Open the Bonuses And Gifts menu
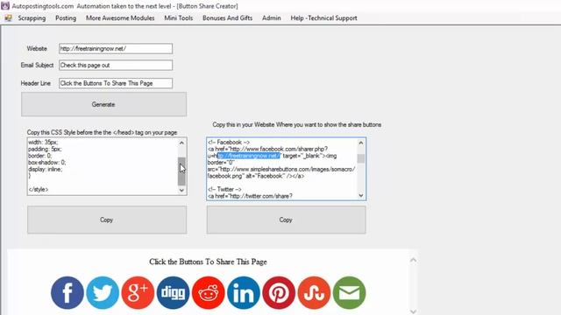 228,17
